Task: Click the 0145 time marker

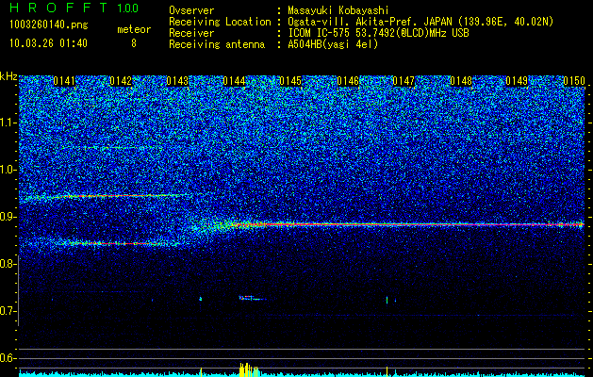Action: pyautogui.click(x=290, y=81)
